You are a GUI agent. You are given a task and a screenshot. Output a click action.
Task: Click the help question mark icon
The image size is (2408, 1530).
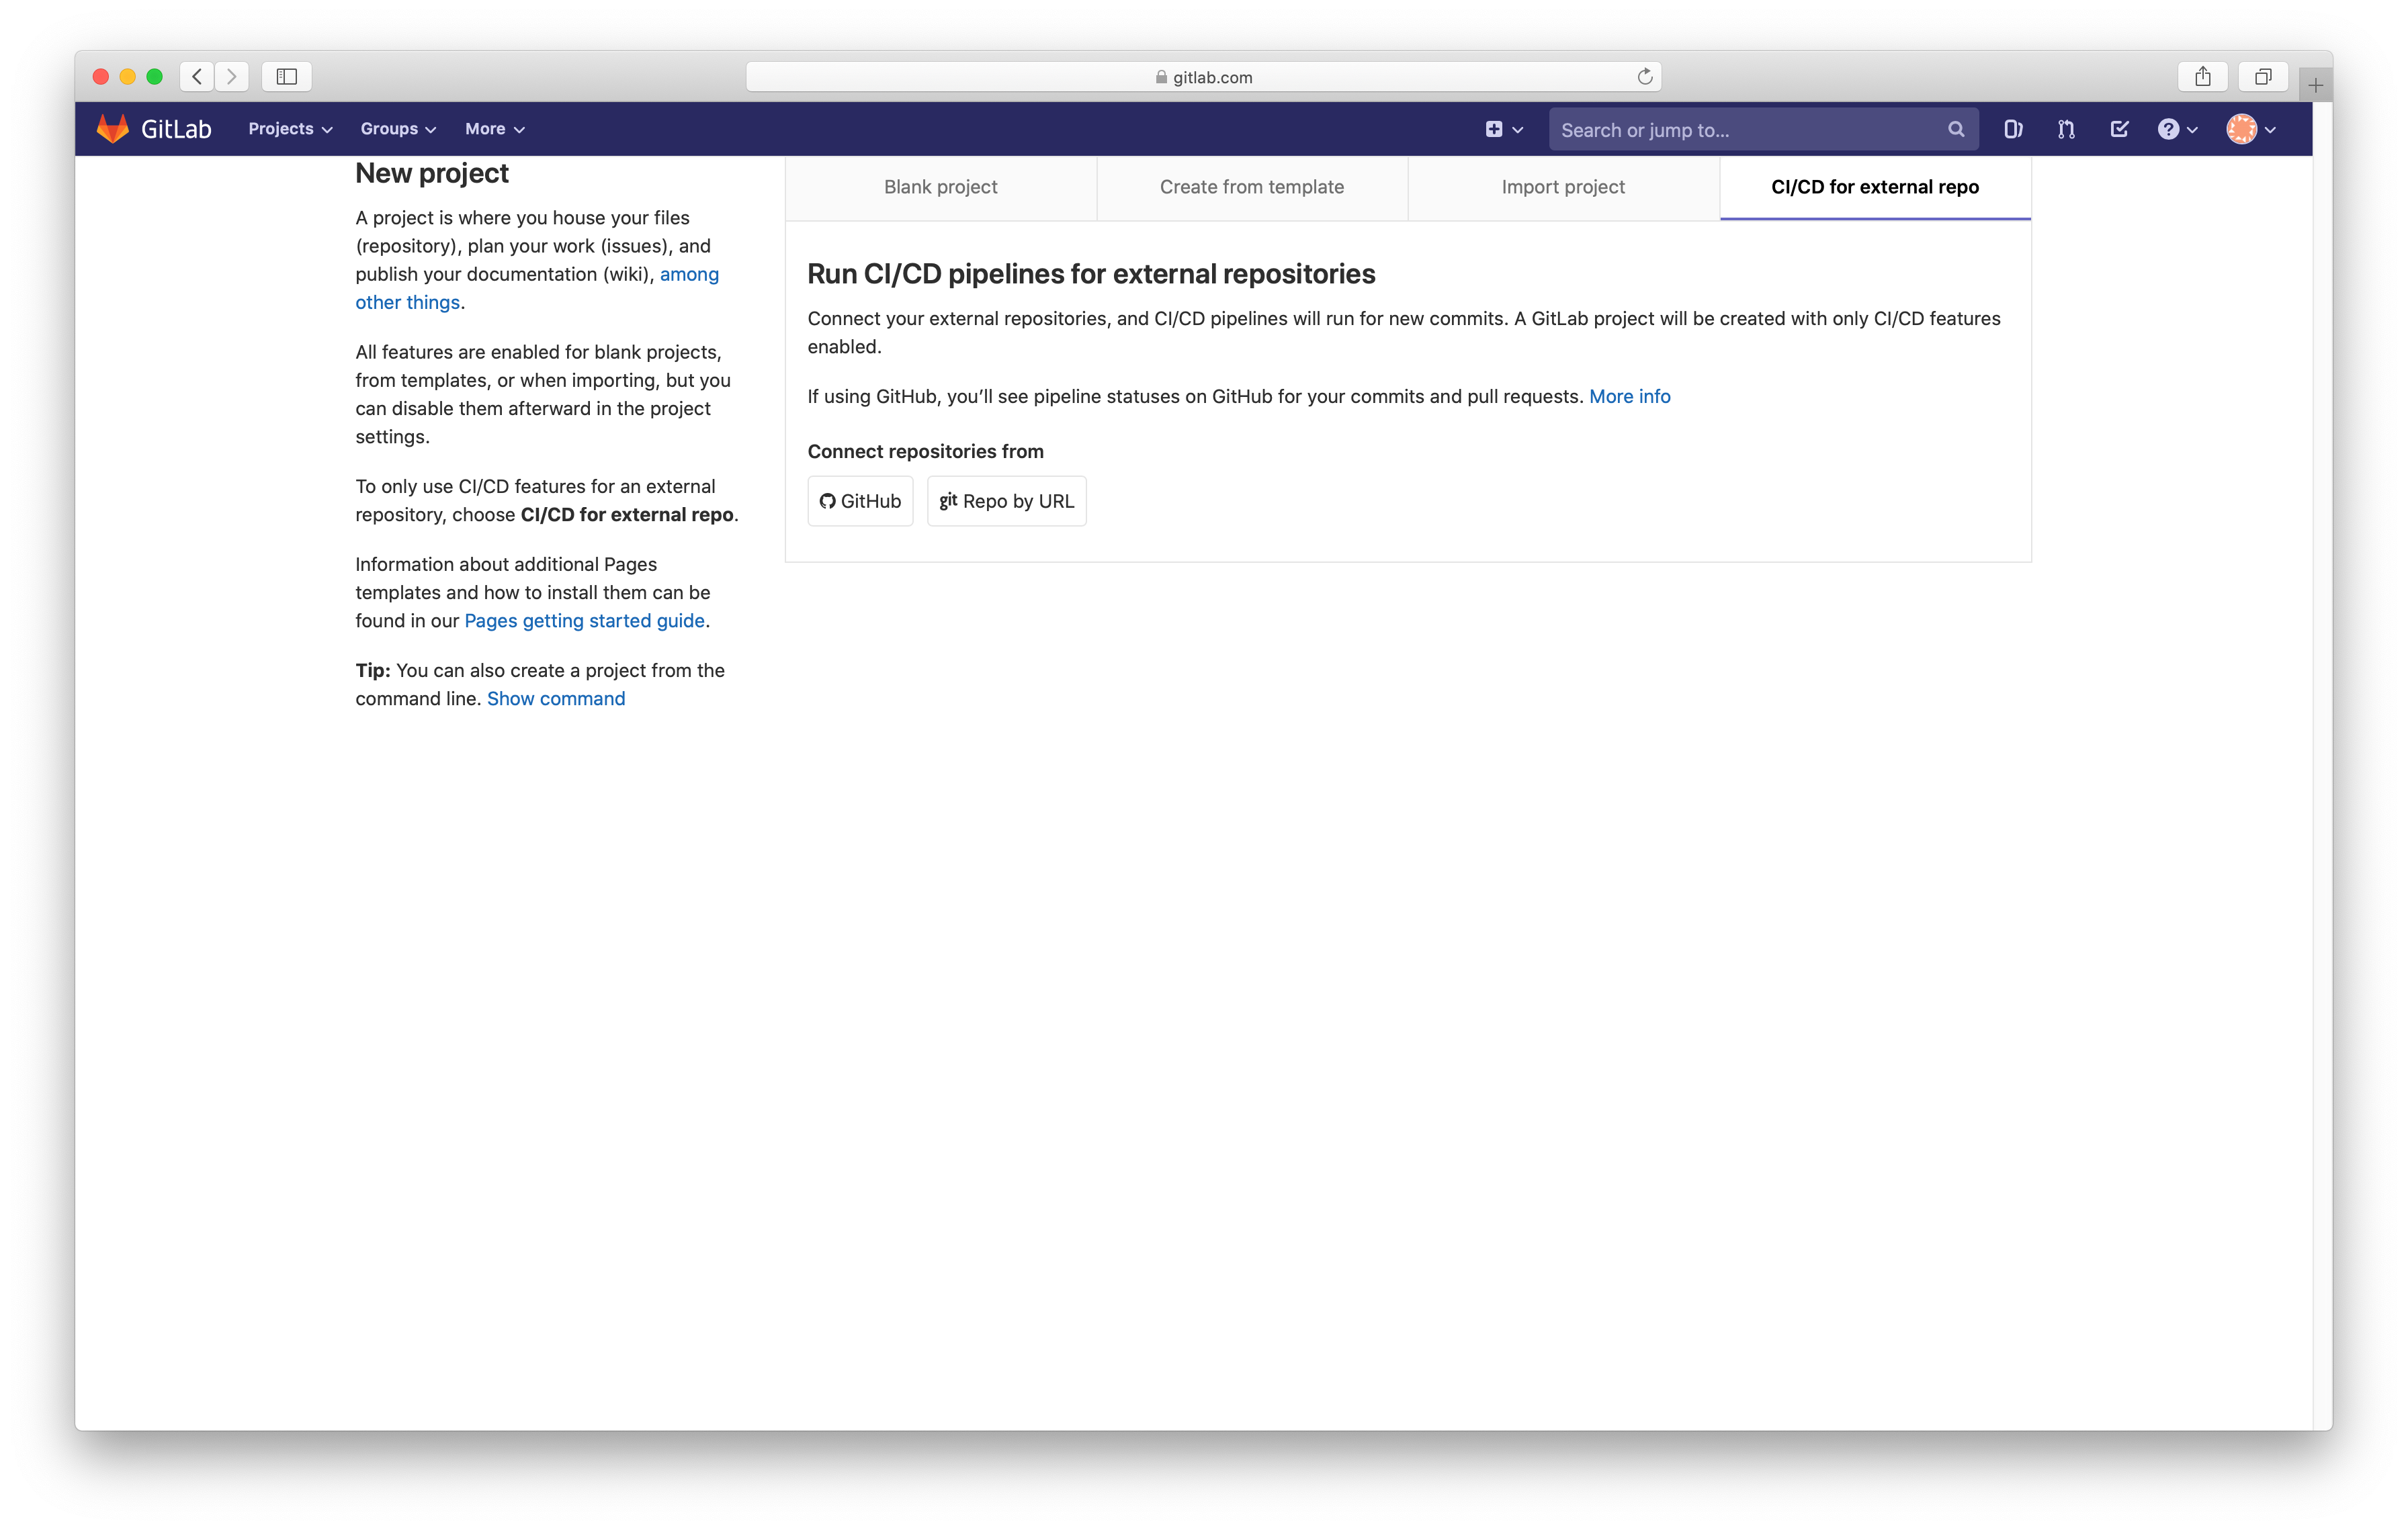click(2169, 129)
